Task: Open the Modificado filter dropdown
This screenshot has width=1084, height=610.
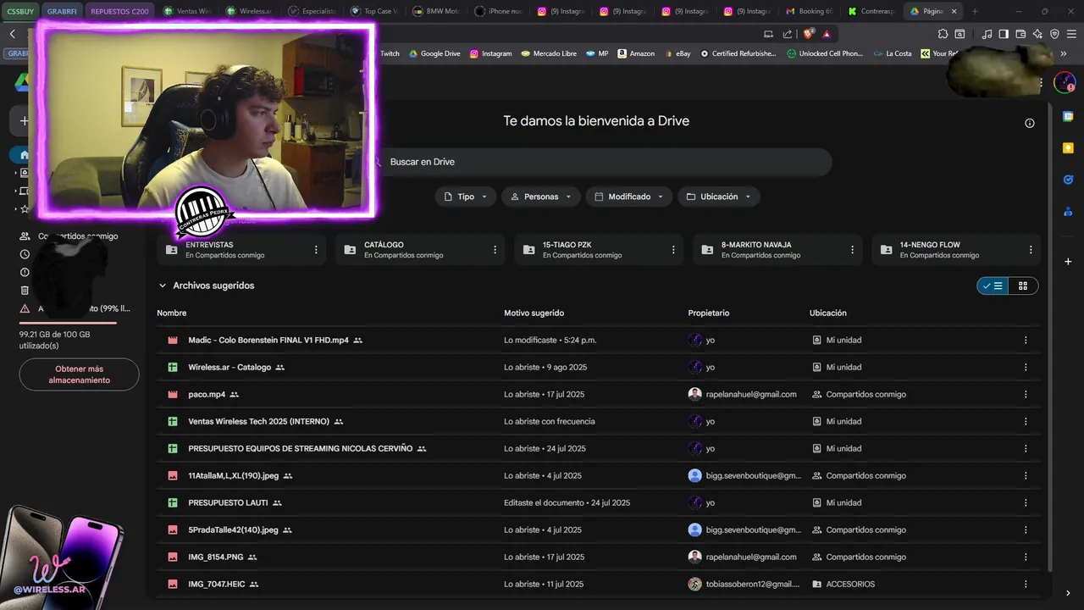Action: 629,197
